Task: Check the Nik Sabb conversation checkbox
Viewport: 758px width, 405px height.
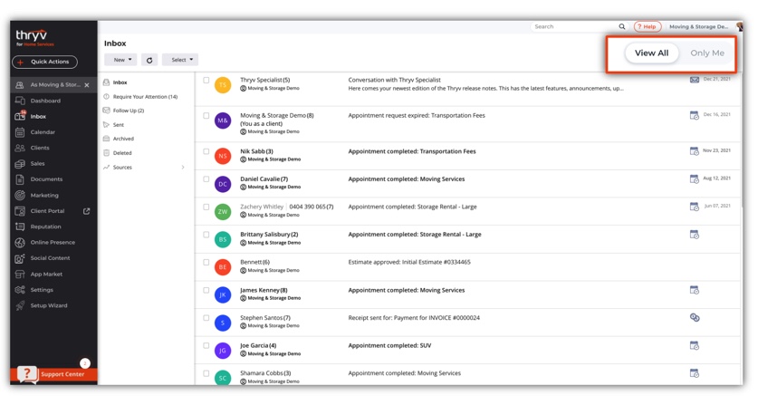Action: pyautogui.click(x=206, y=151)
